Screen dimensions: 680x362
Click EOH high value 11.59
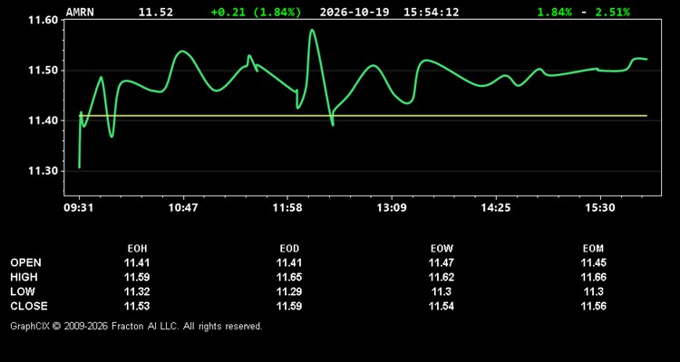tap(137, 277)
